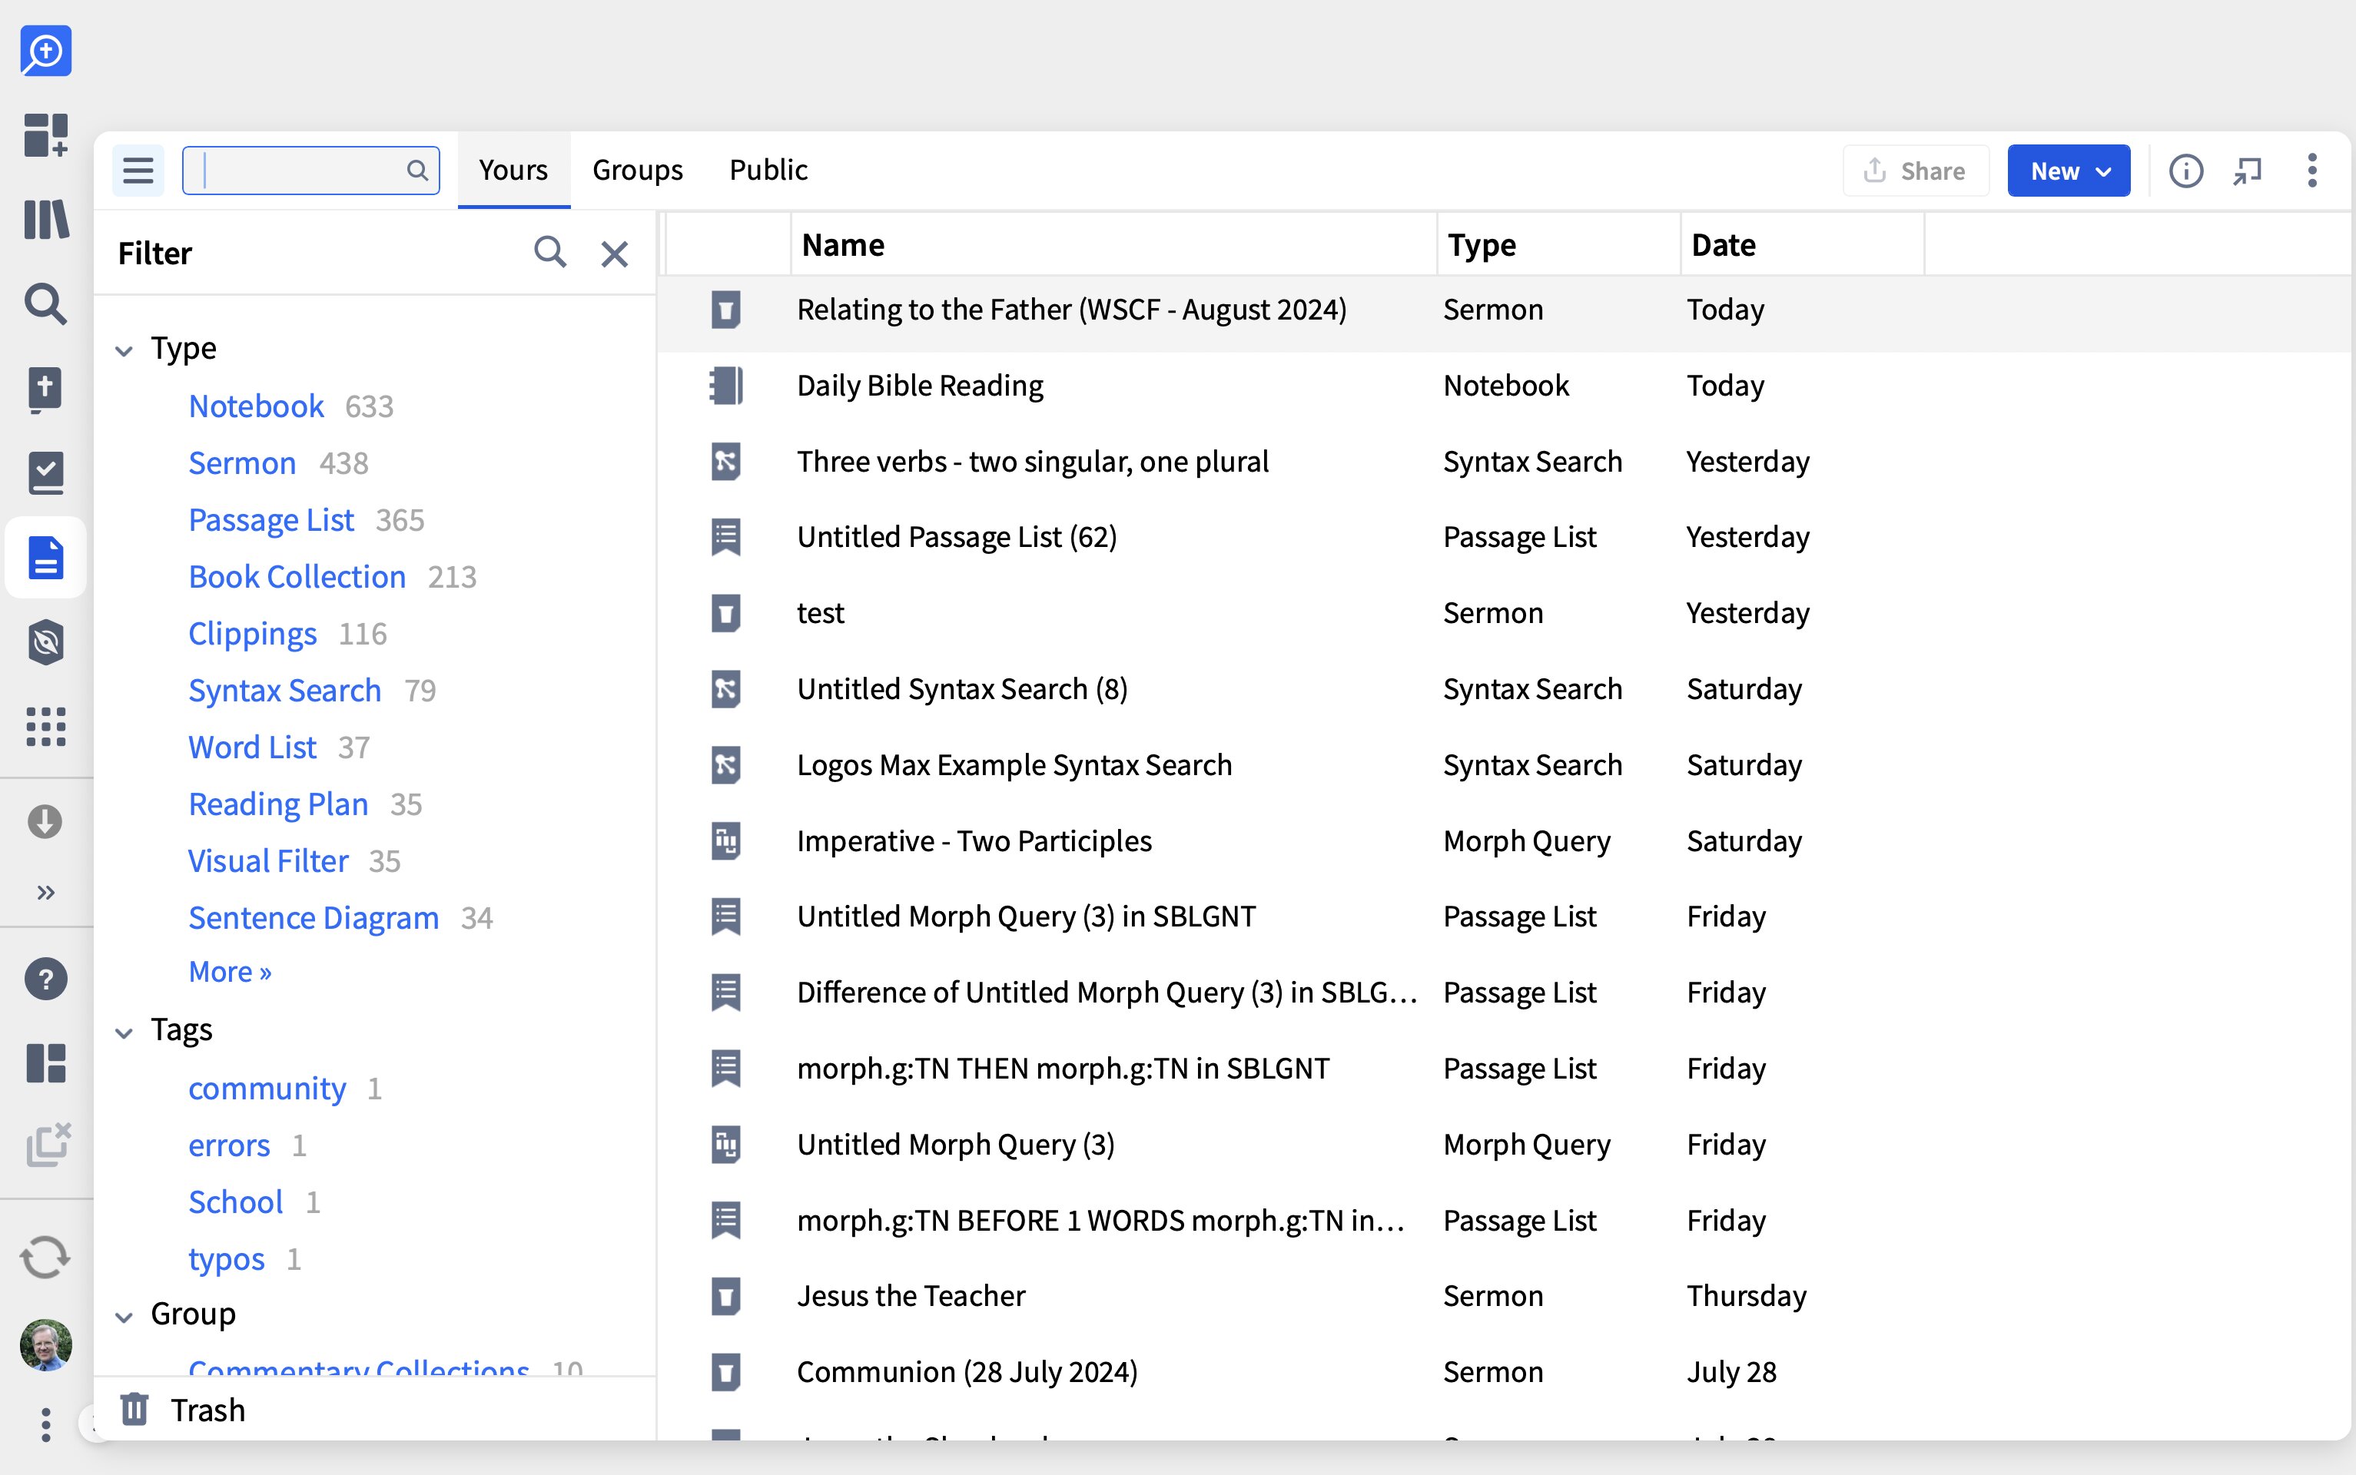This screenshot has height=1475, width=2356.
Task: Close the Filter panel with X
Action: pos(615,254)
